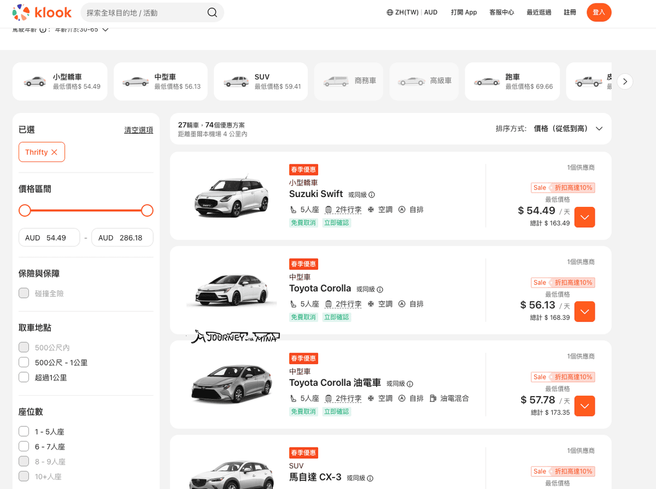The height and width of the screenshot is (489, 656).
Task: Click hybrid fuel icon for Corolla 油電車
Action: [x=433, y=398]
